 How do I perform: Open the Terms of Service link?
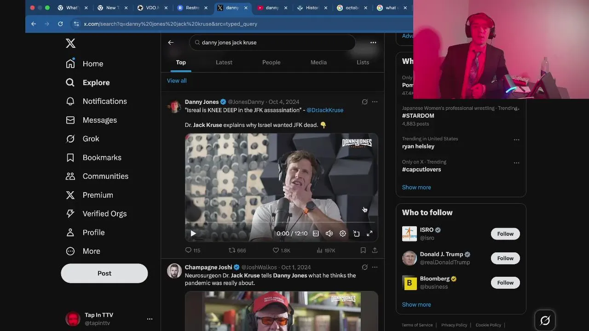coord(417,325)
